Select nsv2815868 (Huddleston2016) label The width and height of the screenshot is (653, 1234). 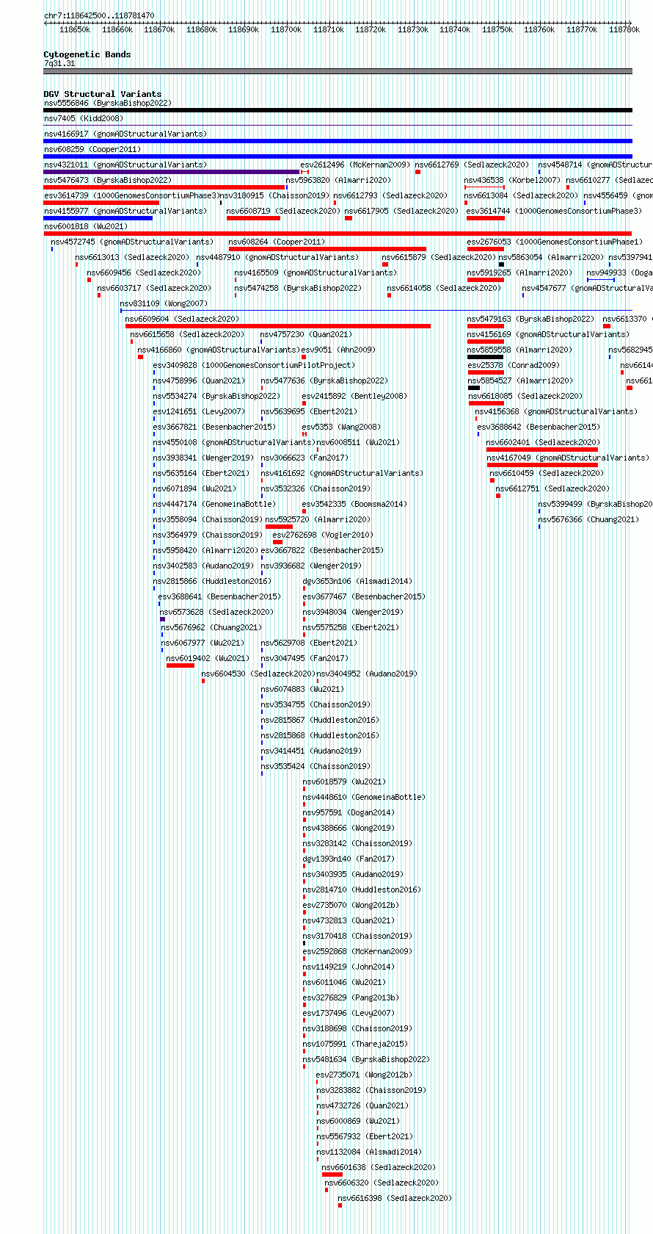click(x=320, y=735)
